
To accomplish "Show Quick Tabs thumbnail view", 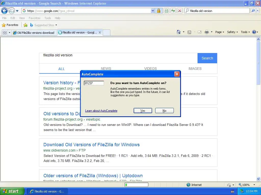I will pyautogui.click(x=5, y=32).
